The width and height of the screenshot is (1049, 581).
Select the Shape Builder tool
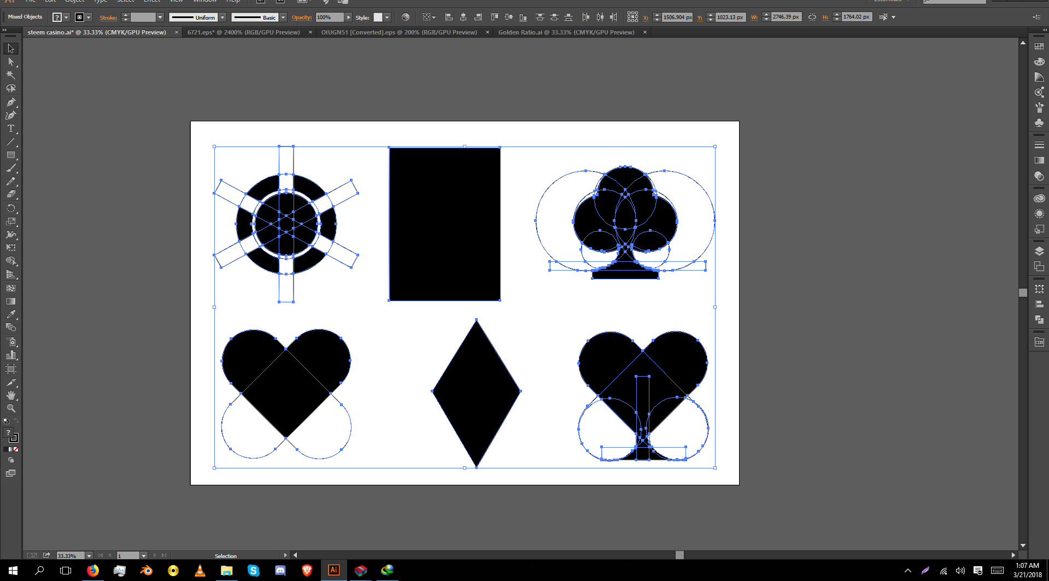click(10, 261)
